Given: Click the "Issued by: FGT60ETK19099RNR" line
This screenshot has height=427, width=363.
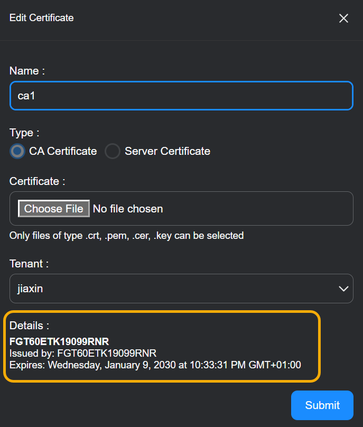Looking at the screenshot, I should tap(83, 352).
